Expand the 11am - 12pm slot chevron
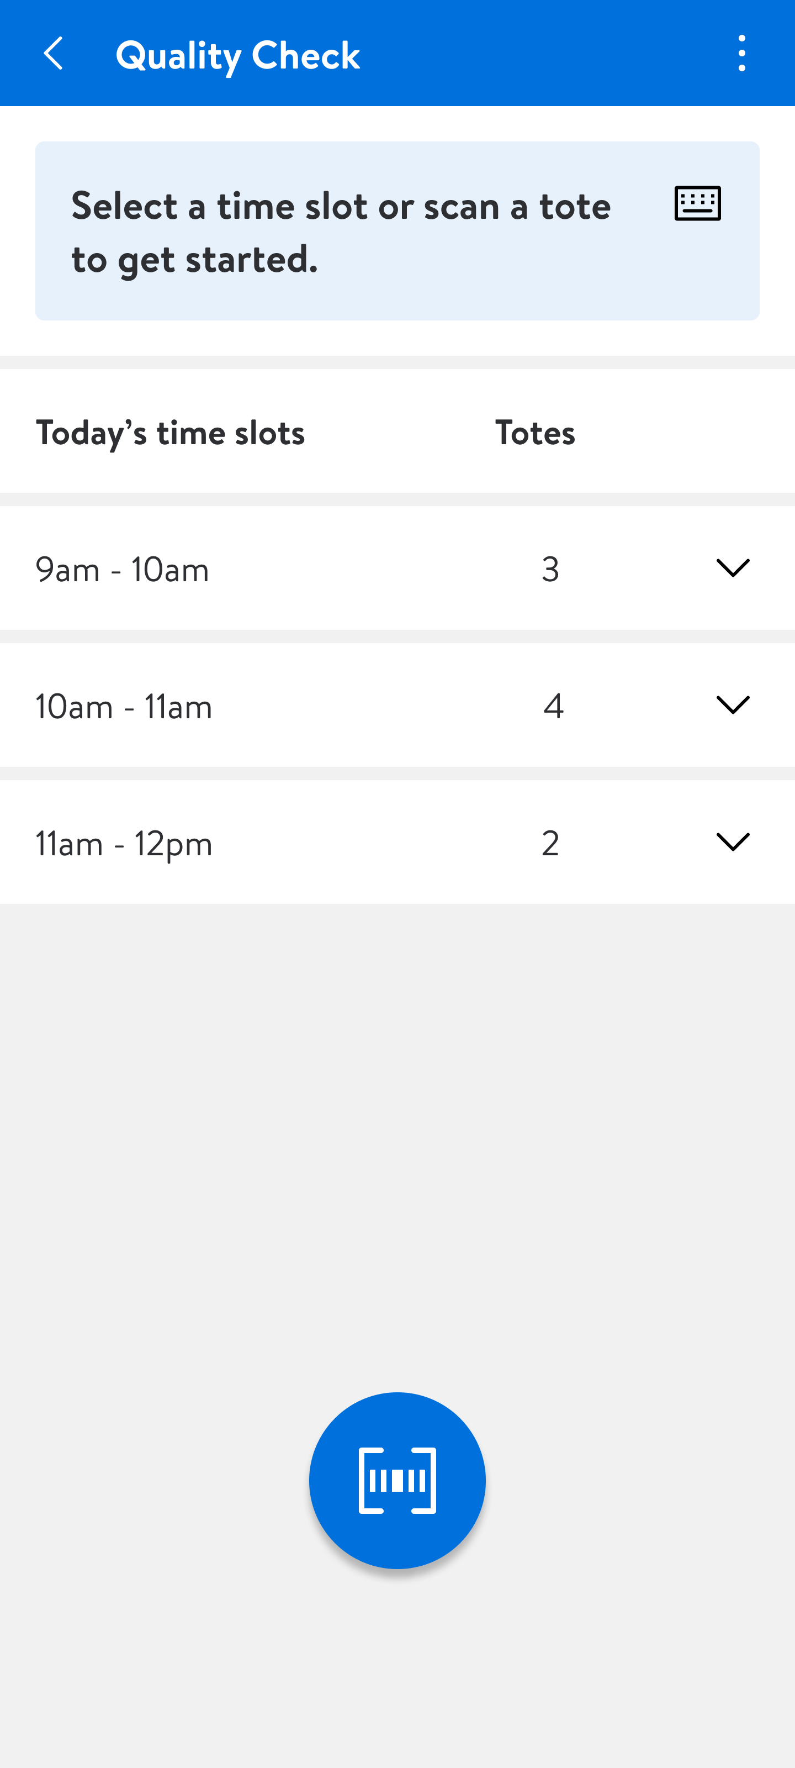This screenshot has height=1768, width=795. (x=732, y=842)
